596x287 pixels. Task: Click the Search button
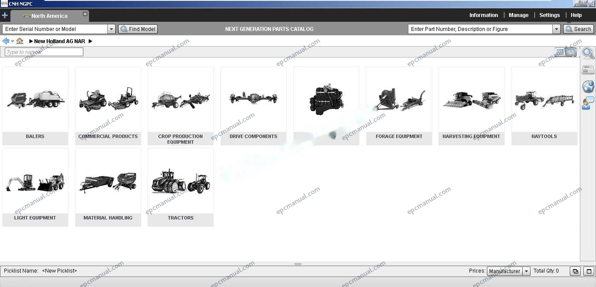[579, 29]
